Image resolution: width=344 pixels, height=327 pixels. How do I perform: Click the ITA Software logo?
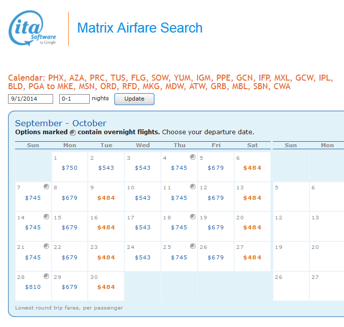(33, 29)
